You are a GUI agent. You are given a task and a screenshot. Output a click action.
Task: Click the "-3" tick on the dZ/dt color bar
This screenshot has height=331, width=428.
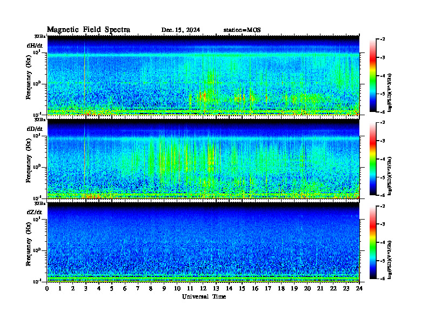[x=383, y=224]
